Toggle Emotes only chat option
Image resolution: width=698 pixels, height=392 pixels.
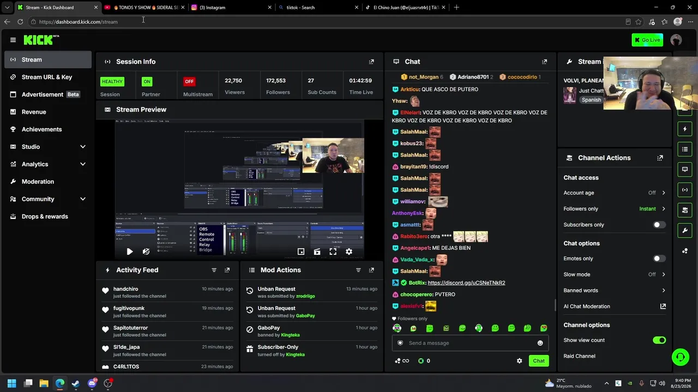click(x=659, y=259)
